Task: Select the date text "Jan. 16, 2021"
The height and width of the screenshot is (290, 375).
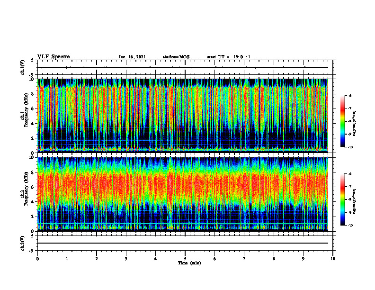Action: (132, 57)
